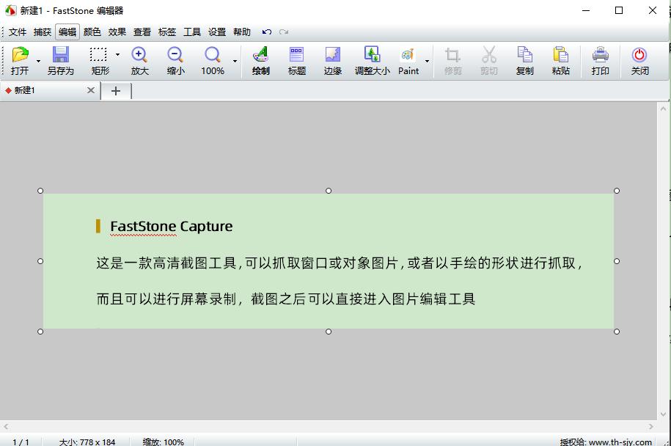Zoom in with the magnifier plus icon
Image resolution: width=671 pixels, height=446 pixels.
[x=139, y=59]
